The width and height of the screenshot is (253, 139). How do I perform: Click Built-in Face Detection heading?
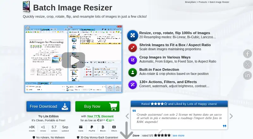click(159, 69)
